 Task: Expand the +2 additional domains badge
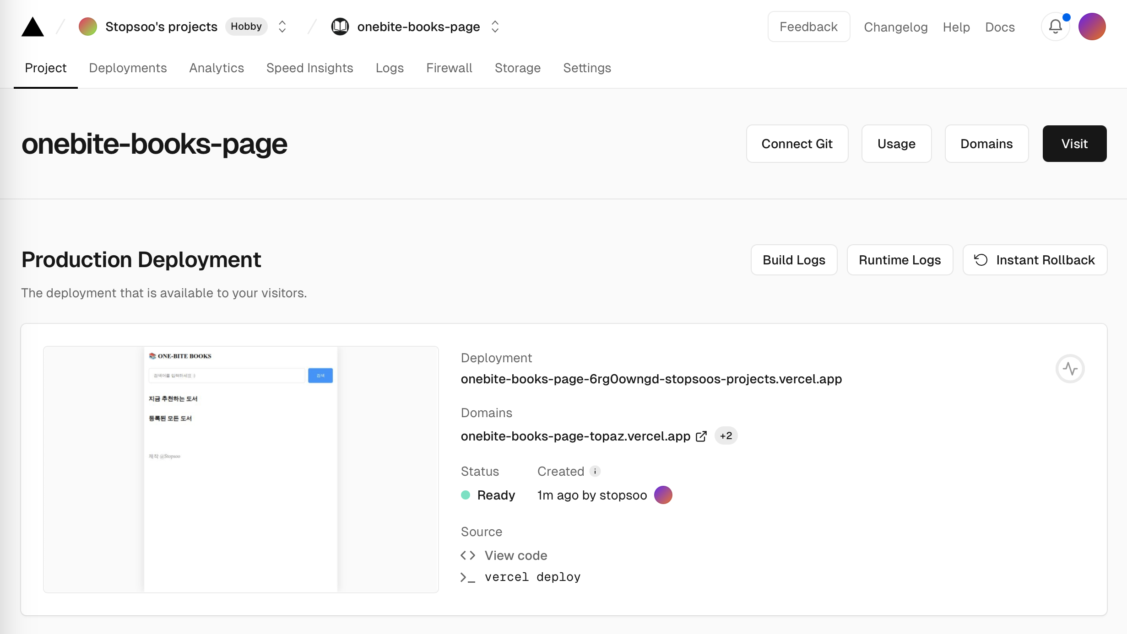(726, 435)
